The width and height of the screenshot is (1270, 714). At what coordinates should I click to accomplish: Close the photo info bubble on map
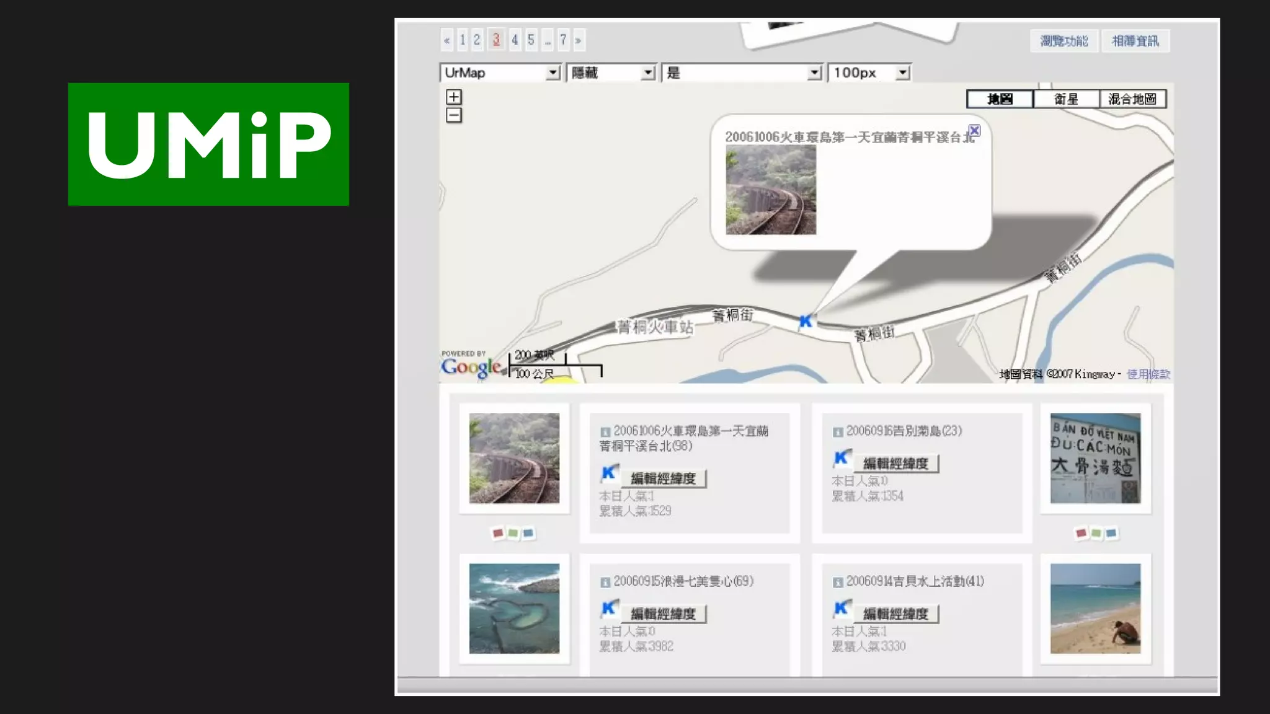pos(974,131)
